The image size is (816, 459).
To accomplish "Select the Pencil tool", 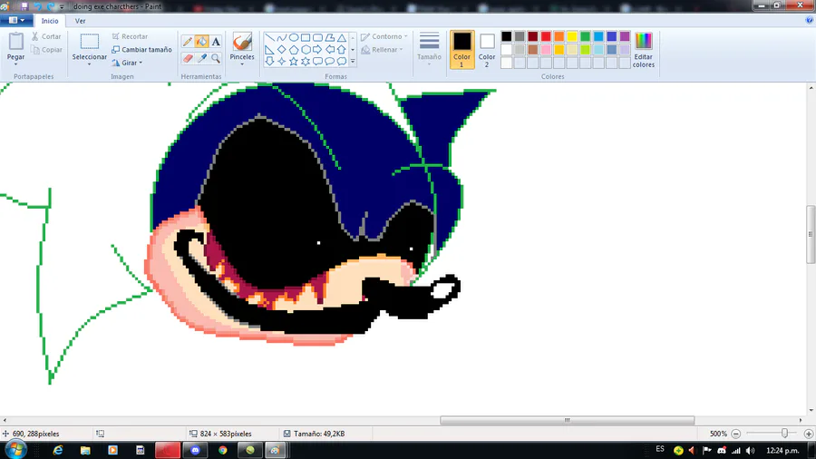I will pos(188,42).
